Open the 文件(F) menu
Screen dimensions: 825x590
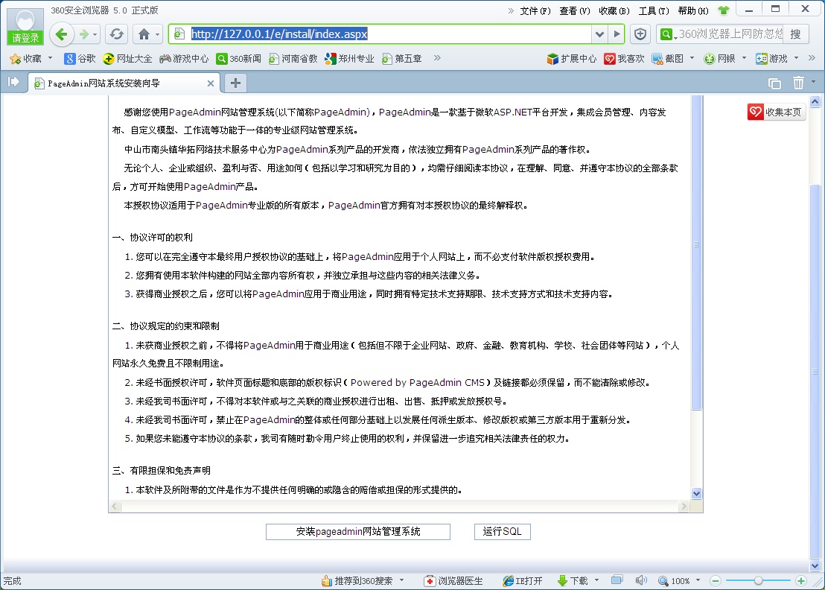tap(535, 11)
